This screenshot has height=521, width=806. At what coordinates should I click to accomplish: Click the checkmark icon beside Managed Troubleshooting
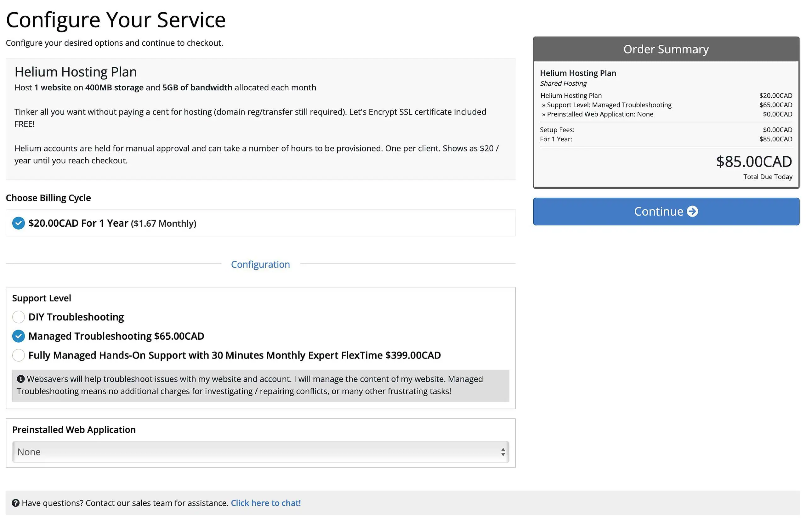point(18,336)
